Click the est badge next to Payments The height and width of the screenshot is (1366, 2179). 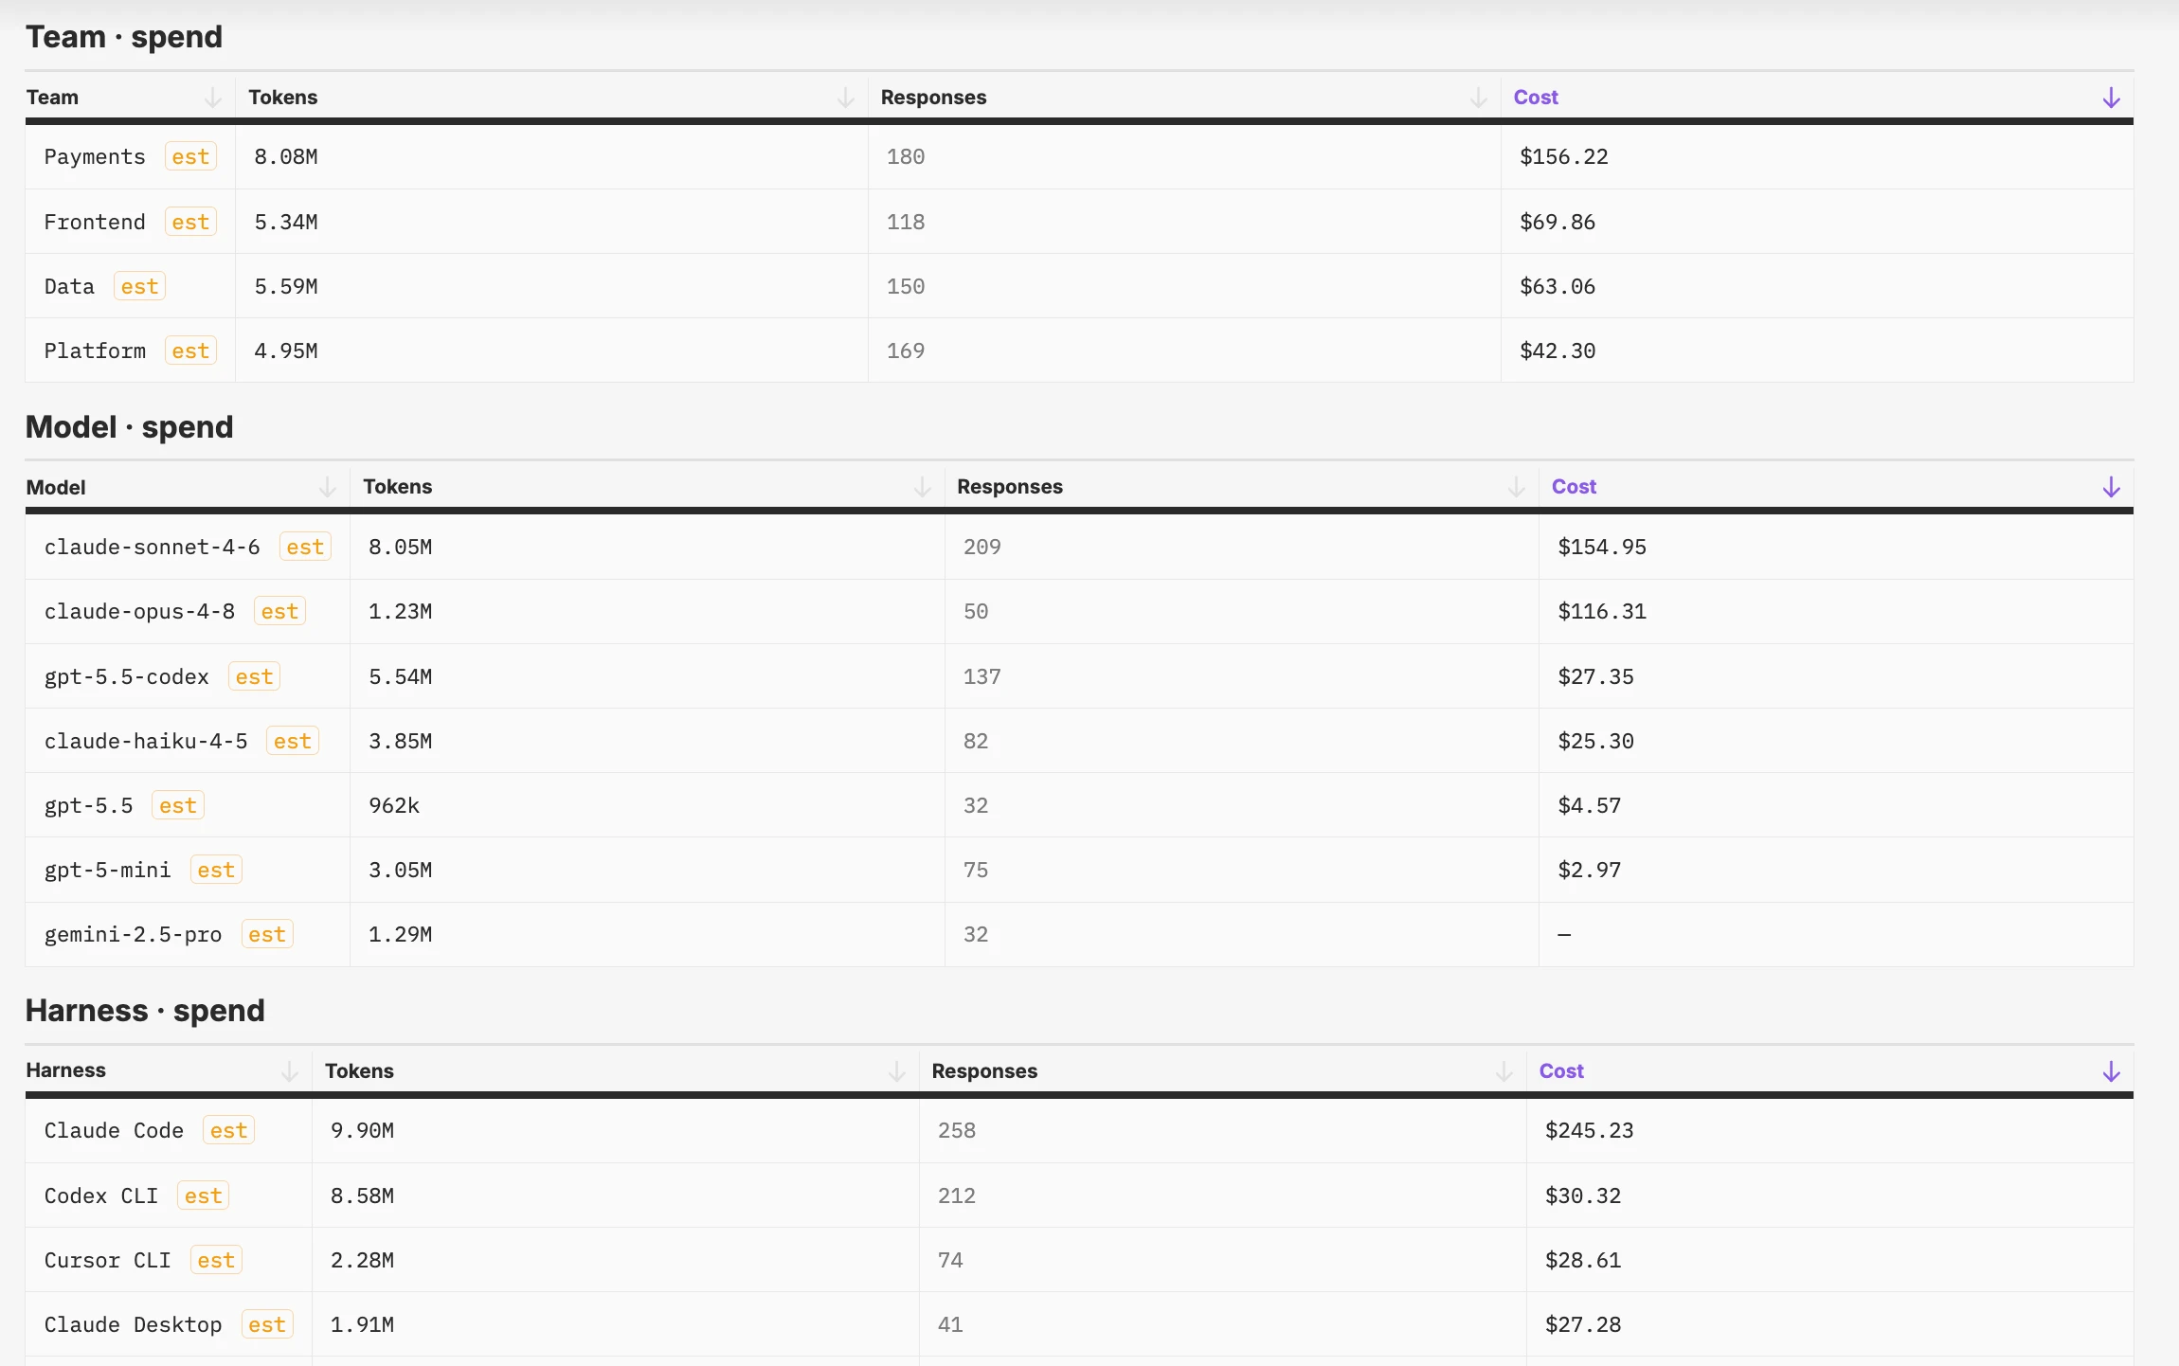[x=190, y=156]
